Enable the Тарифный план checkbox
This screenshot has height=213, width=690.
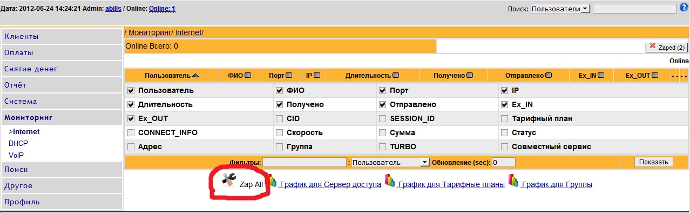pos(505,118)
